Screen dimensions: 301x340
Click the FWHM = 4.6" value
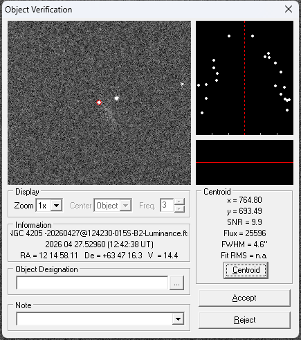coord(244,244)
